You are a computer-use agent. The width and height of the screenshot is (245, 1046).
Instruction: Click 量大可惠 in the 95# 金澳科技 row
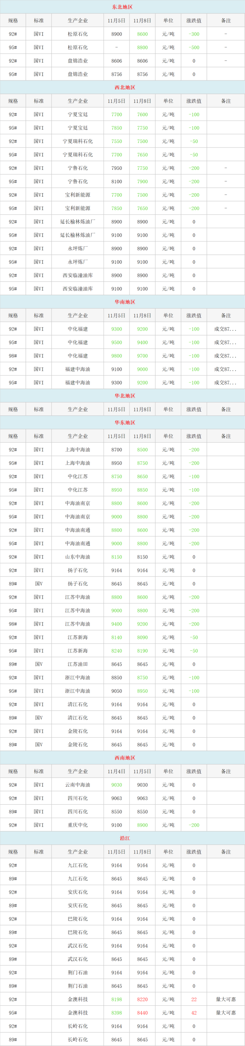click(226, 1012)
